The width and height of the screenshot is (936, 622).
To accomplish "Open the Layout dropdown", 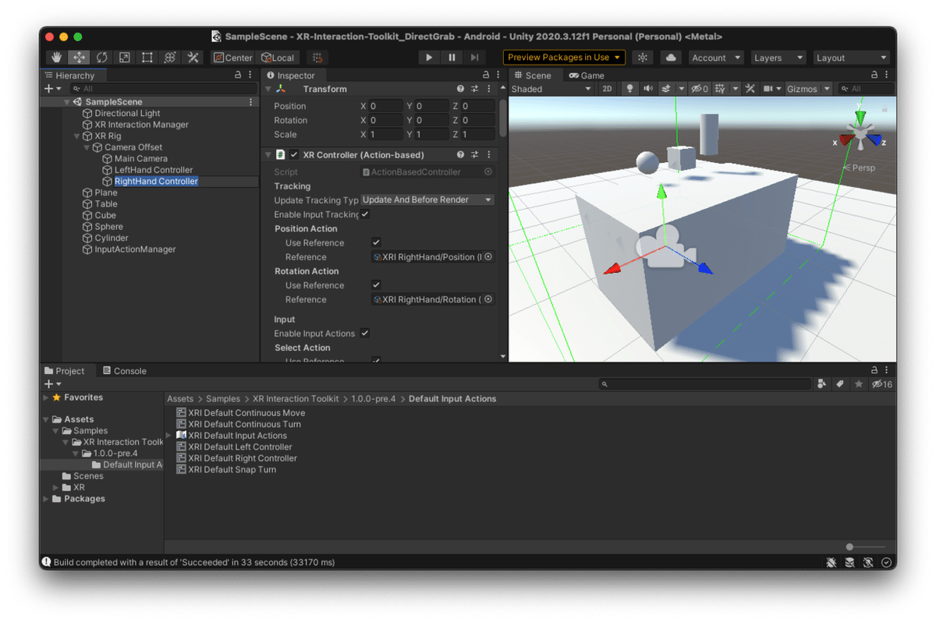I will tap(850, 58).
